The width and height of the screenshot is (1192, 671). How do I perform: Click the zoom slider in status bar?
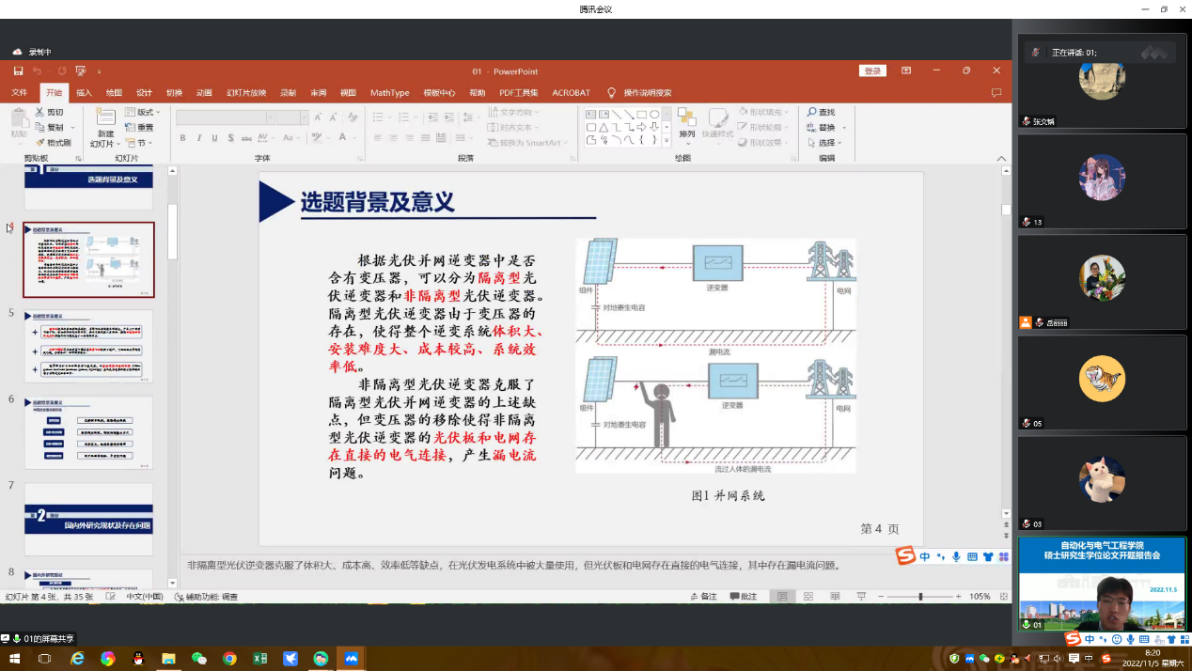(x=920, y=597)
